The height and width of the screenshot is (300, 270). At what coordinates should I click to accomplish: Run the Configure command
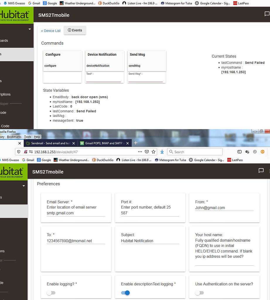[x=50, y=66]
